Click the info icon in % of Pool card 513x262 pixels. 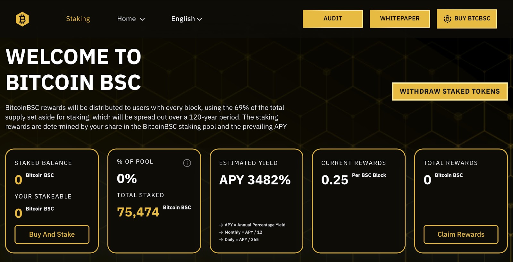(x=187, y=163)
